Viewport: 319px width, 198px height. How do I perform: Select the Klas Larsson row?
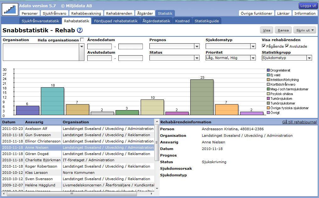(x=78, y=173)
